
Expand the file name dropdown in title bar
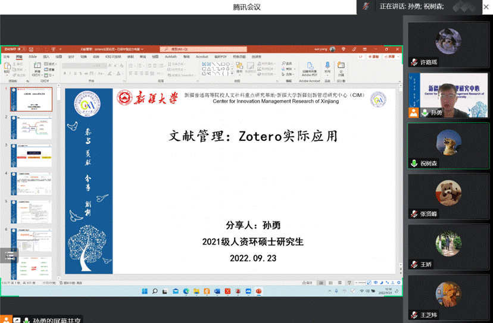142,49
